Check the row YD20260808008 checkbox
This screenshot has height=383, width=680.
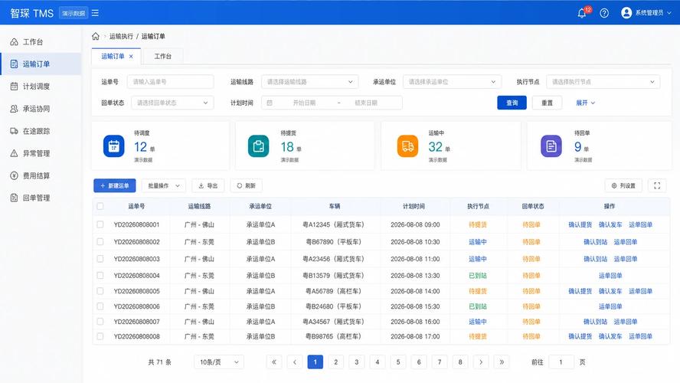pos(100,336)
